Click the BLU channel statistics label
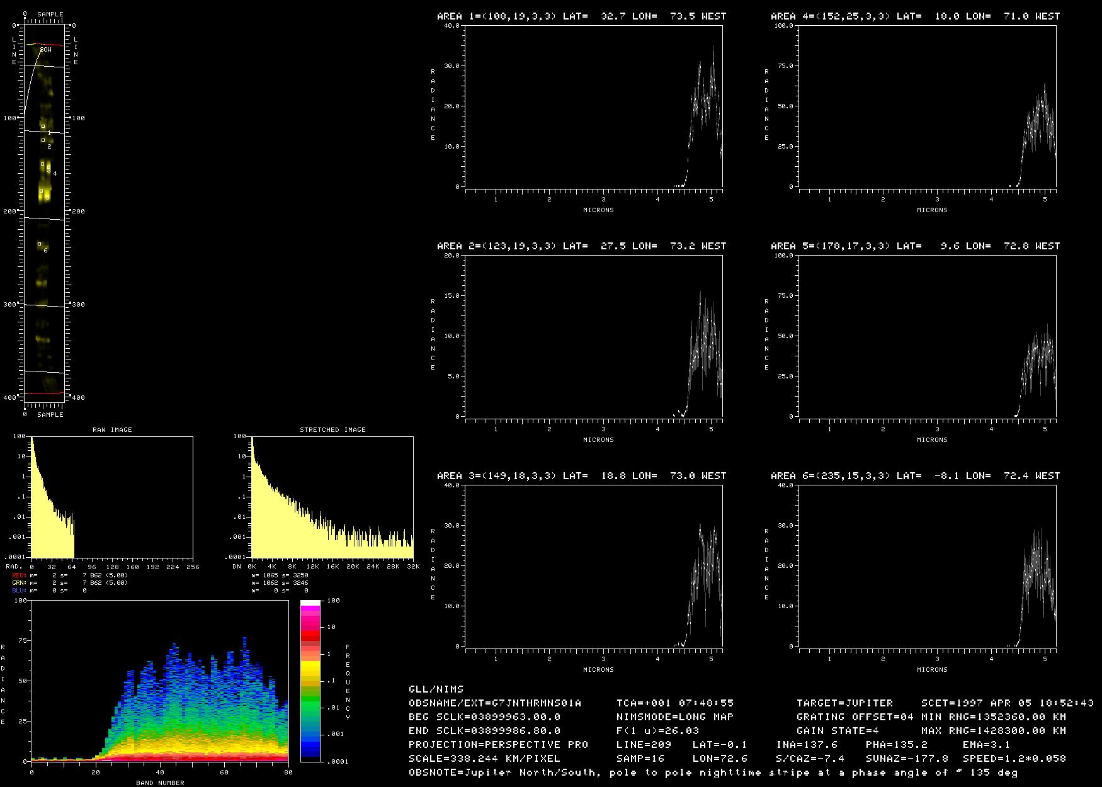This screenshot has width=1102, height=787. (19, 591)
